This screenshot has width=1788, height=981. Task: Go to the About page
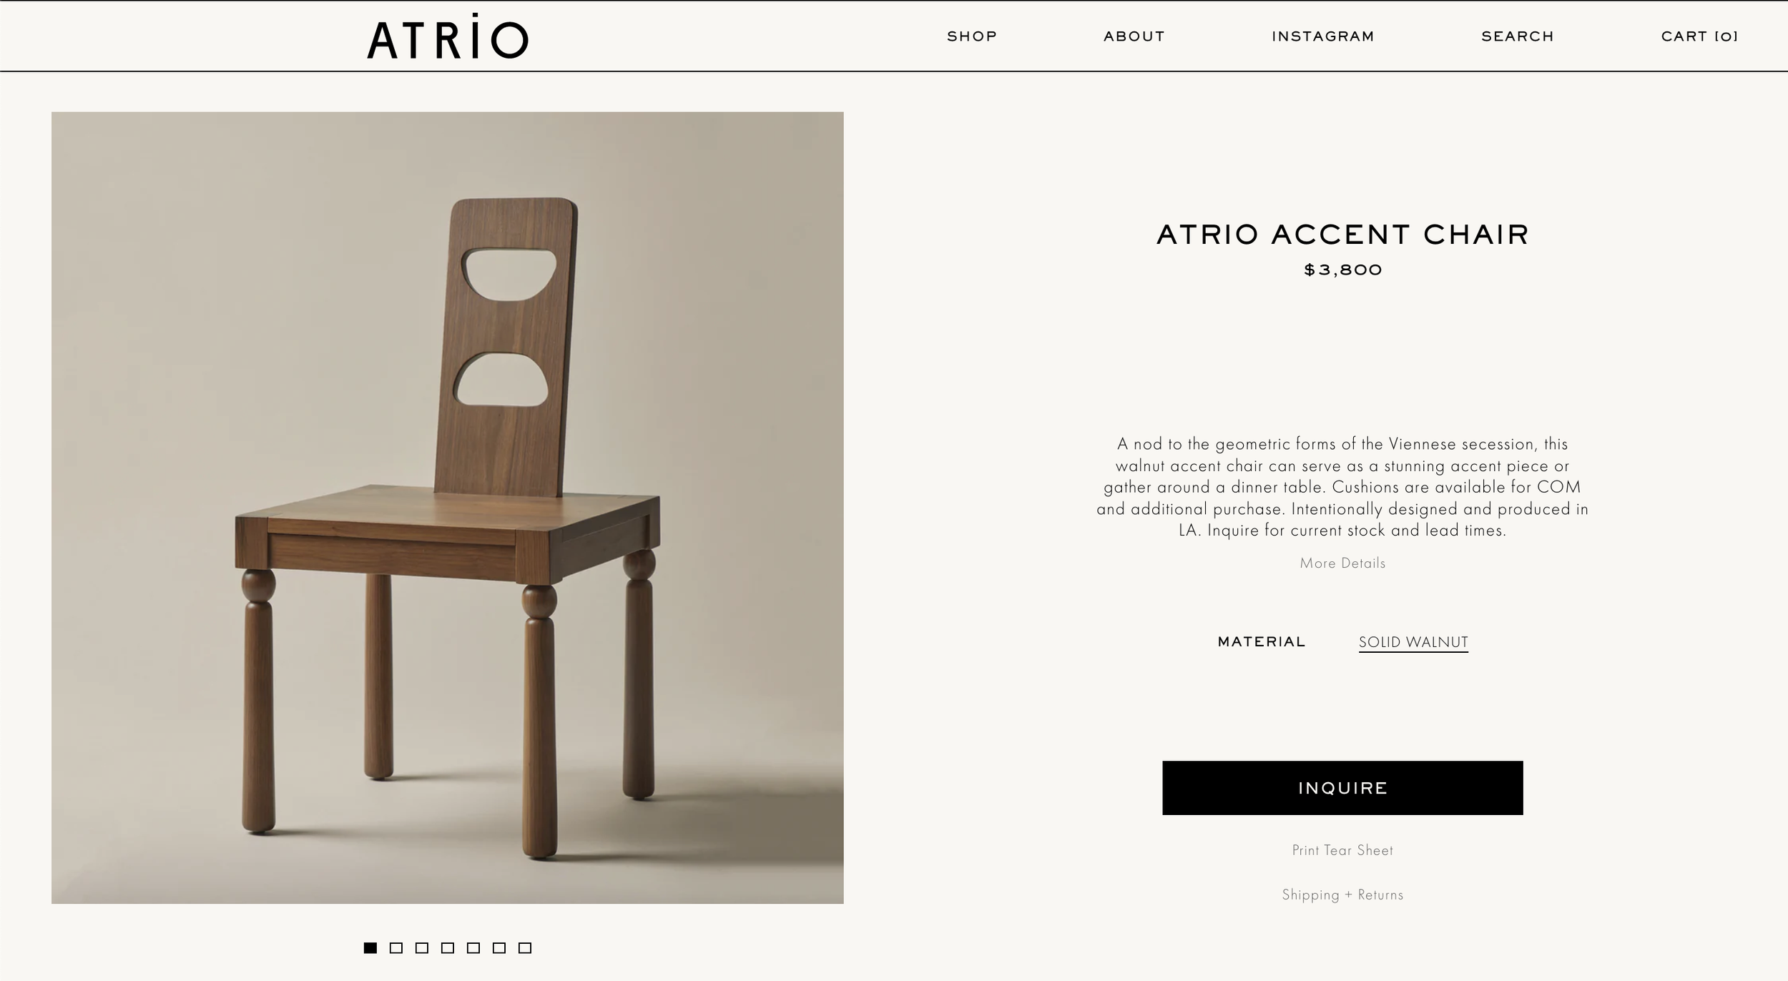[1134, 36]
